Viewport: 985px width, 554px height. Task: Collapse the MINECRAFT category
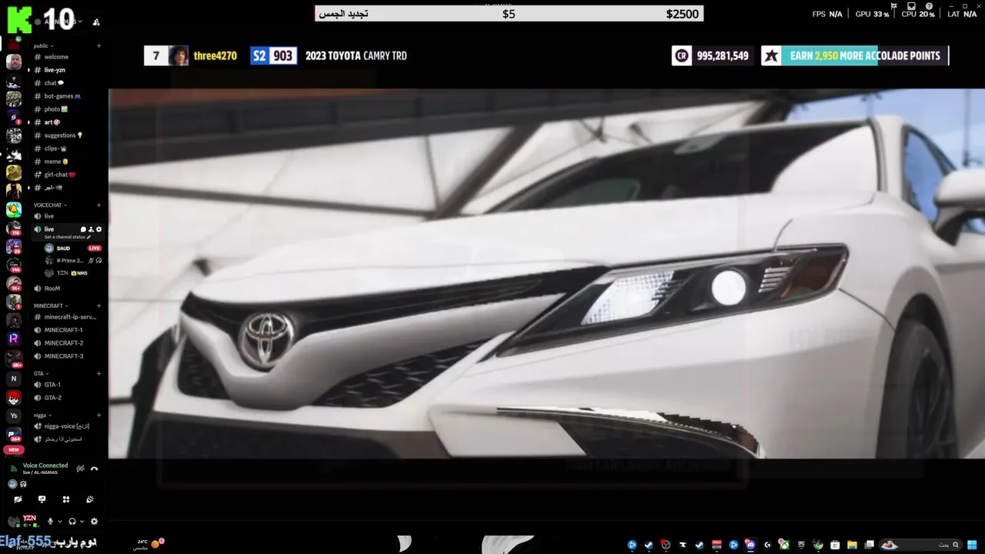tap(50, 305)
